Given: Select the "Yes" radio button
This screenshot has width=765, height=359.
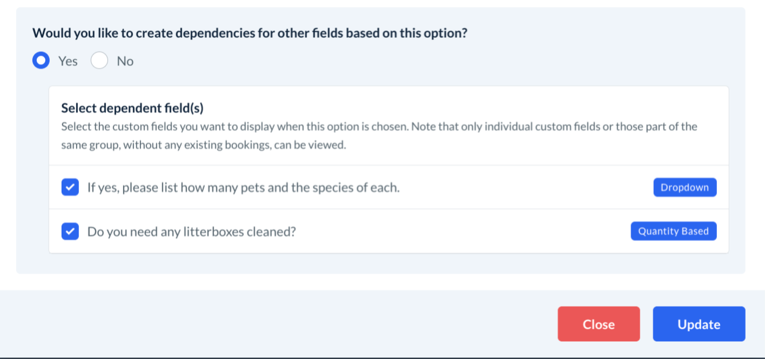Looking at the screenshot, I should (41, 61).
